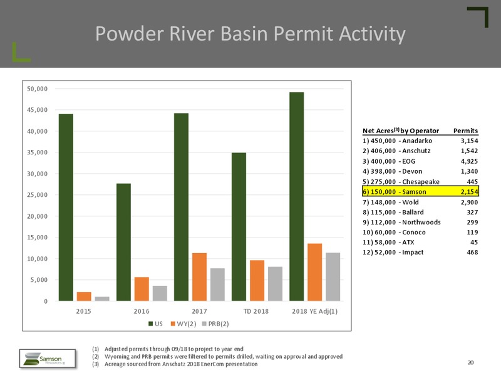Click the PRB(2) legend color swatch
This screenshot has height=375, width=501.
click(x=204, y=324)
